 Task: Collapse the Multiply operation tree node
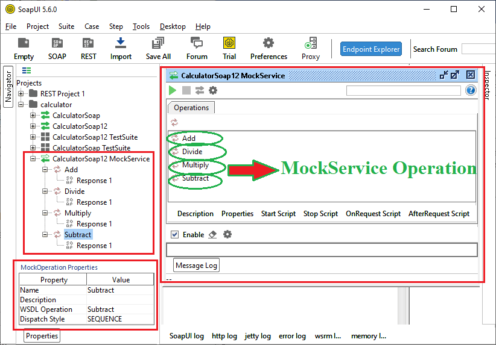(x=45, y=213)
